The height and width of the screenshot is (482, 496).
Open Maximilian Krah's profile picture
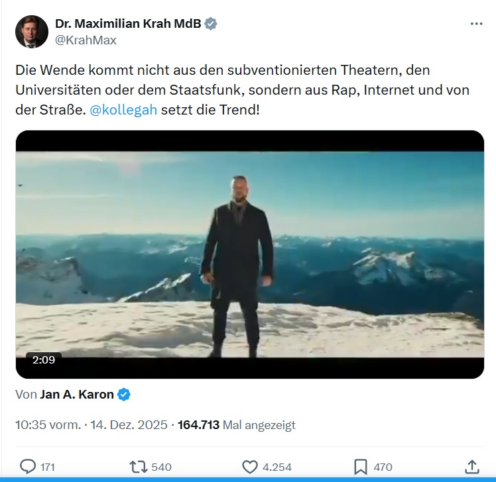click(x=32, y=32)
